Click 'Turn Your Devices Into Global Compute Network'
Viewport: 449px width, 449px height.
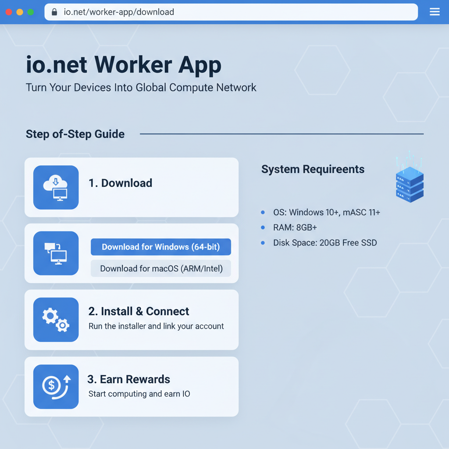[141, 88]
